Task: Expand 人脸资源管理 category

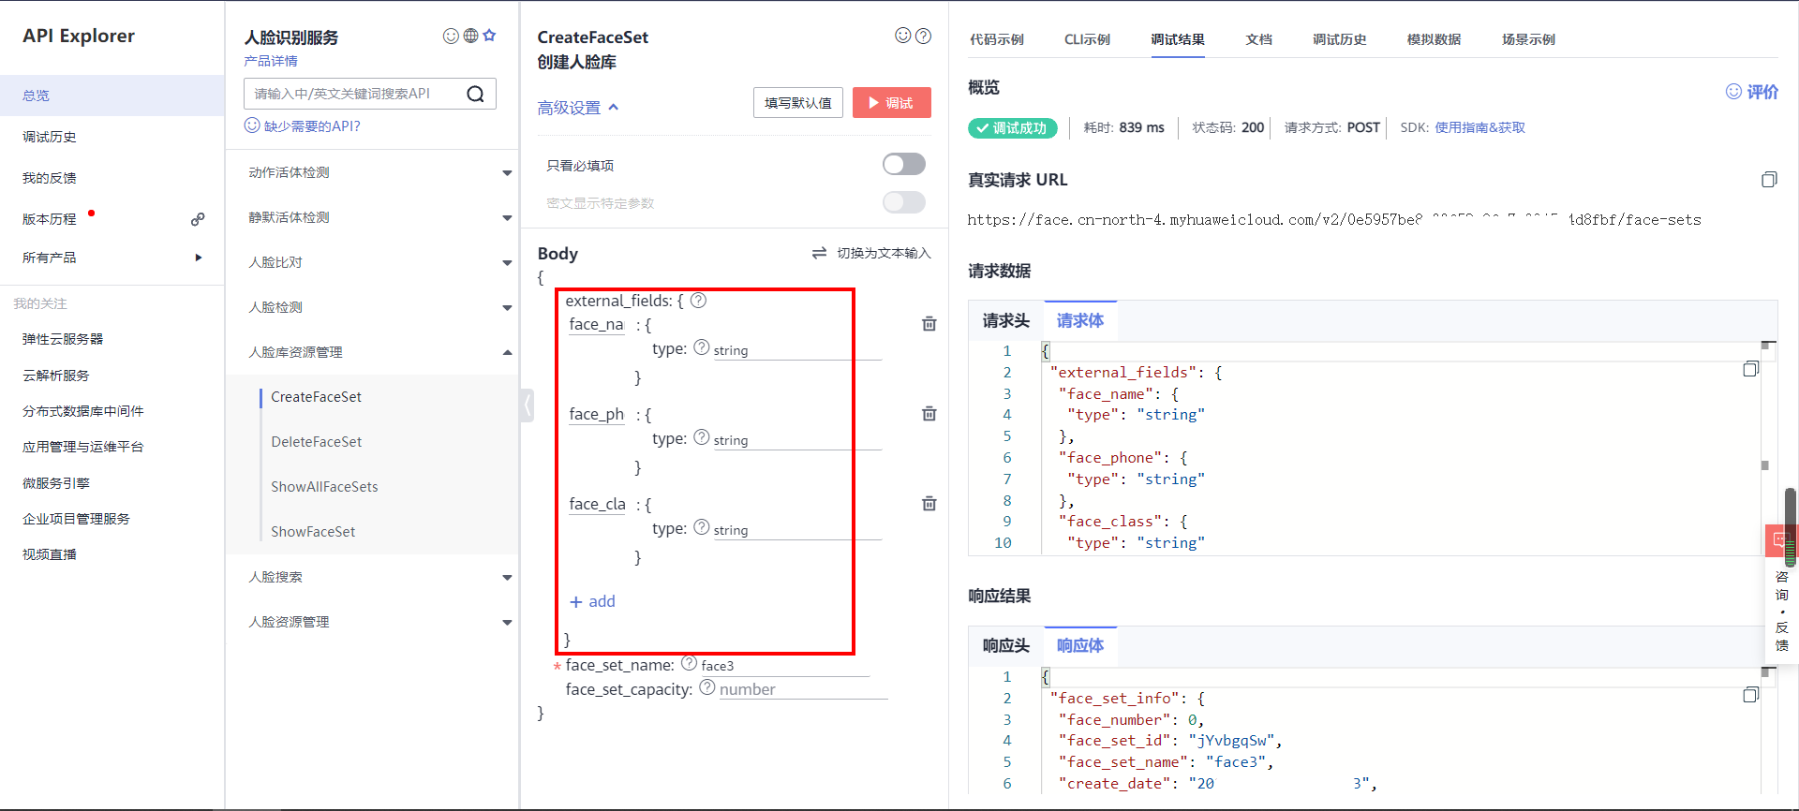Action: coord(507,623)
